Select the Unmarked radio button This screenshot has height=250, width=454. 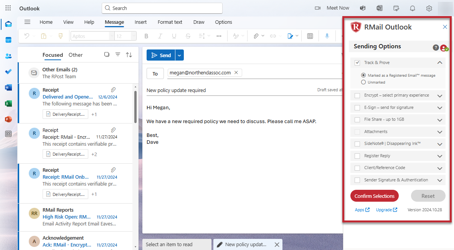point(363,82)
